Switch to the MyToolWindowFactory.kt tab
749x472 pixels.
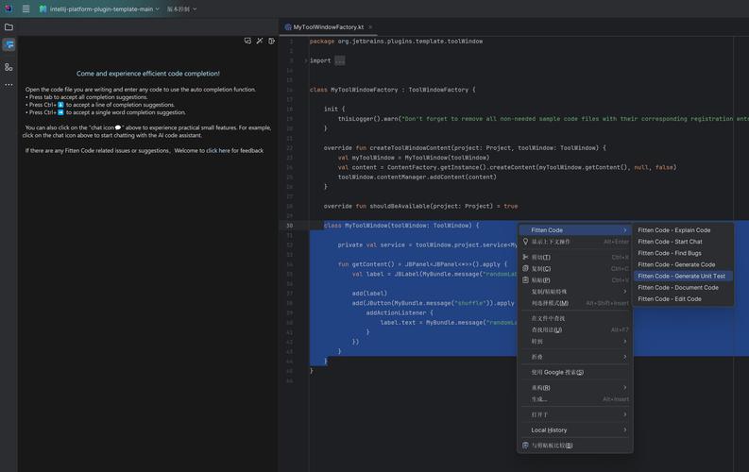point(328,27)
